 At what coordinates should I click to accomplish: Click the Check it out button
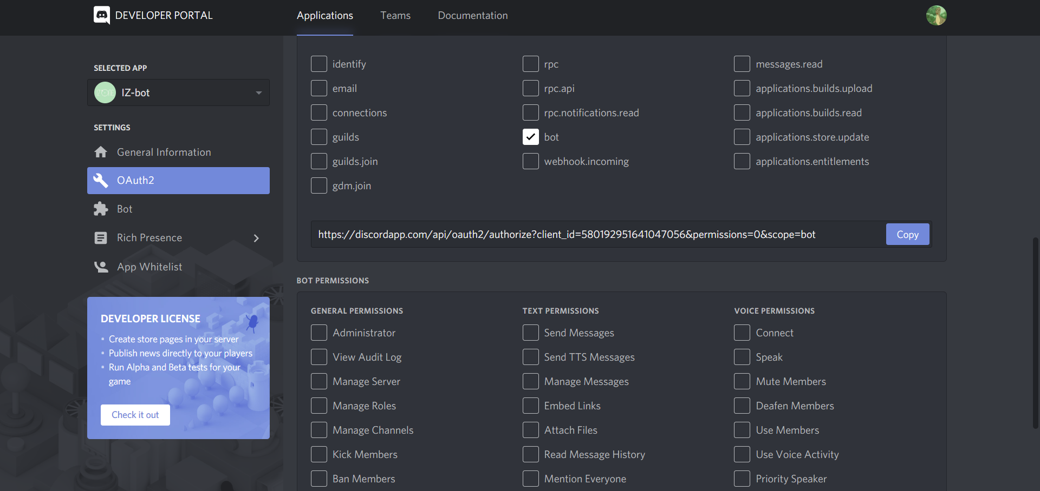pyautogui.click(x=135, y=415)
